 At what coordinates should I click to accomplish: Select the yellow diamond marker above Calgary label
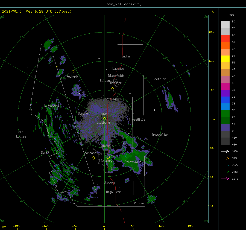coord(108,158)
